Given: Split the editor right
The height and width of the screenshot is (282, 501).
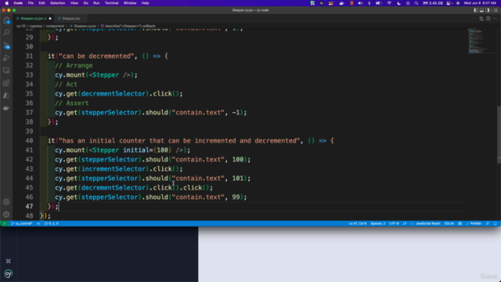Looking at the screenshot, I should 488,19.
